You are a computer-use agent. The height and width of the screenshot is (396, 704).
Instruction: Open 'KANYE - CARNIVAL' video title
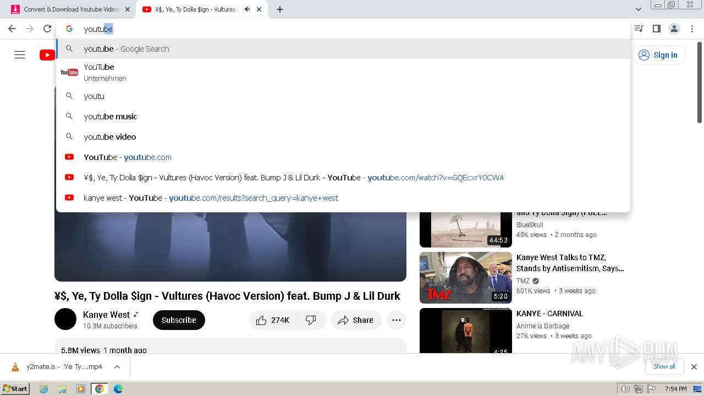tap(549, 313)
